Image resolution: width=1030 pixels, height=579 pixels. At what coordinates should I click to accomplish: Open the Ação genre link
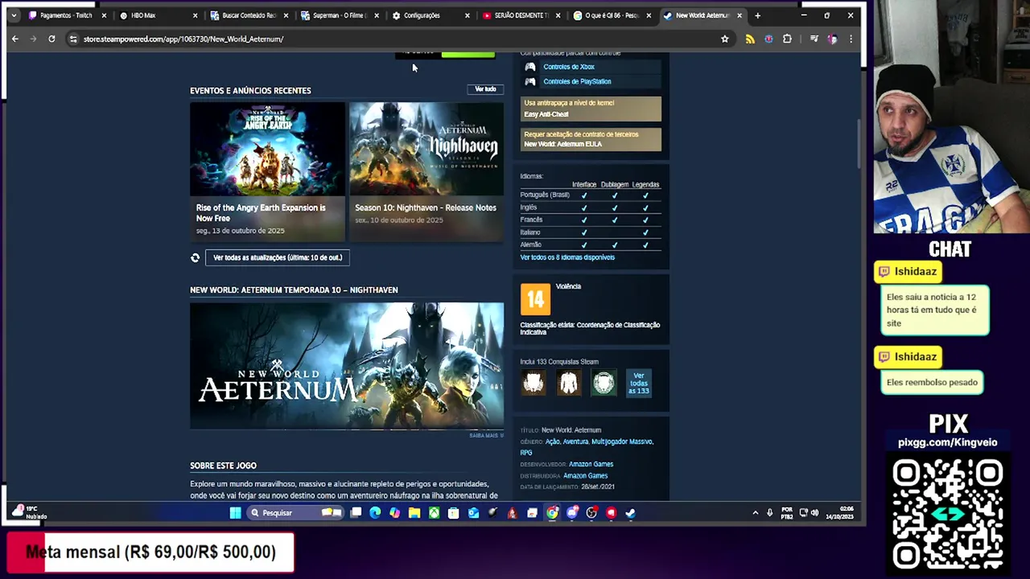coord(552,441)
